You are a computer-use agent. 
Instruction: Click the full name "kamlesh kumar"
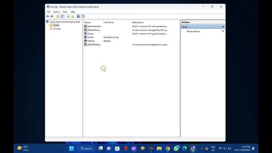(111, 37)
